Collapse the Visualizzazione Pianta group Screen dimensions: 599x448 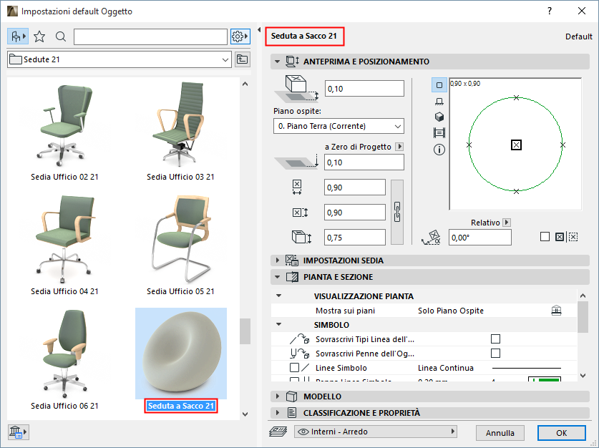pyautogui.click(x=279, y=296)
